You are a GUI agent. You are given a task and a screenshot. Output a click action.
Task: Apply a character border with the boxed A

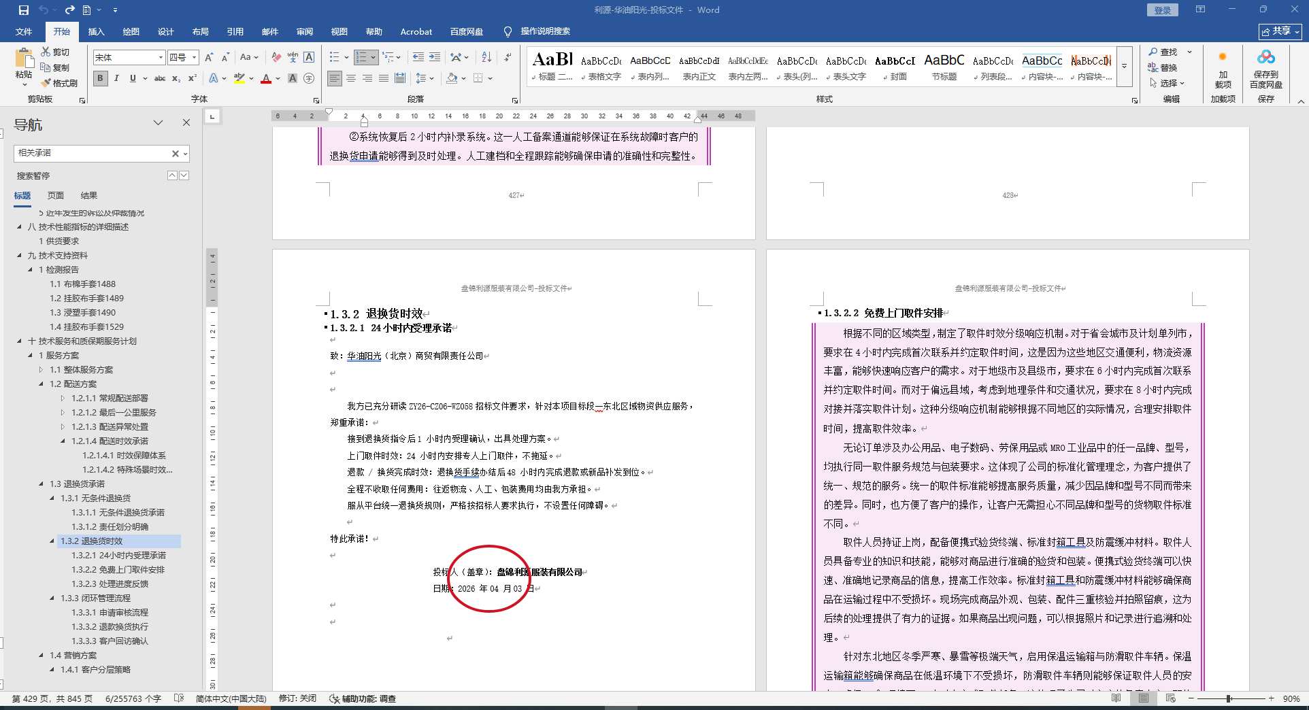click(x=309, y=57)
